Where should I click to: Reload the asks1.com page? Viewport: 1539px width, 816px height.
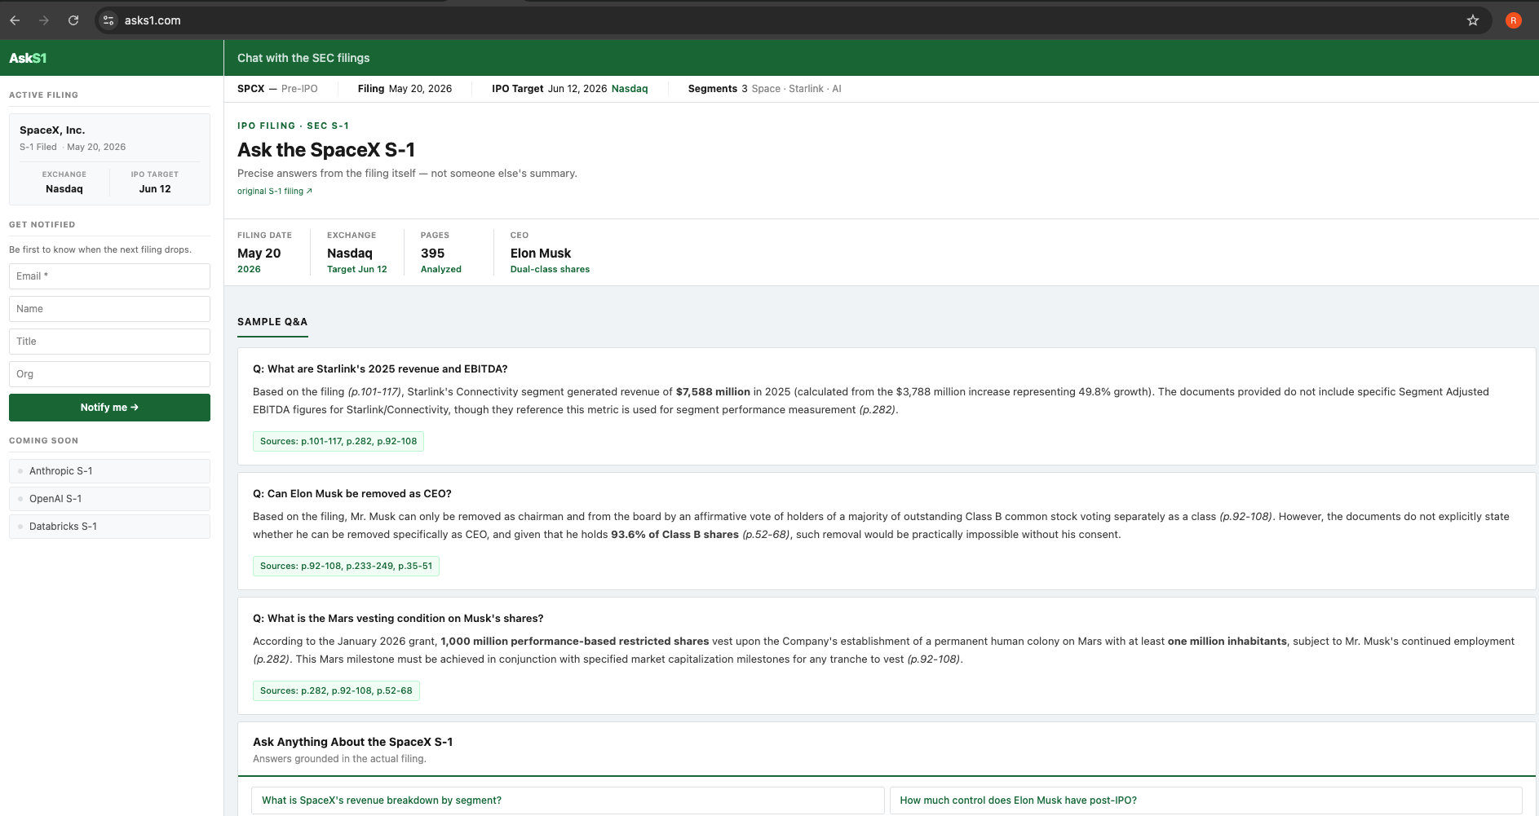[73, 20]
